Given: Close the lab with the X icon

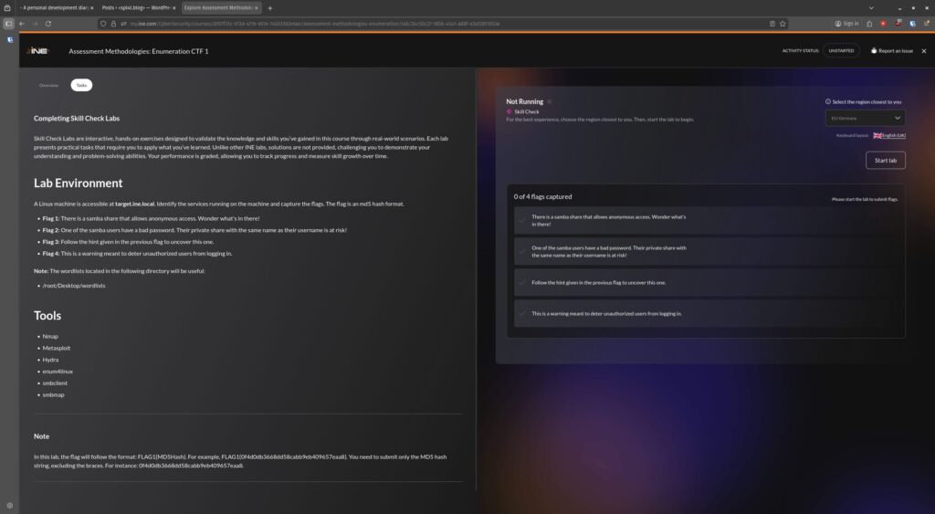Looking at the screenshot, I should pos(923,51).
